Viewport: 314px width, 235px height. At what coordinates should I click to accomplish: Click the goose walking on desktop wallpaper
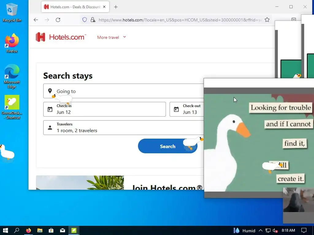pos(7,153)
